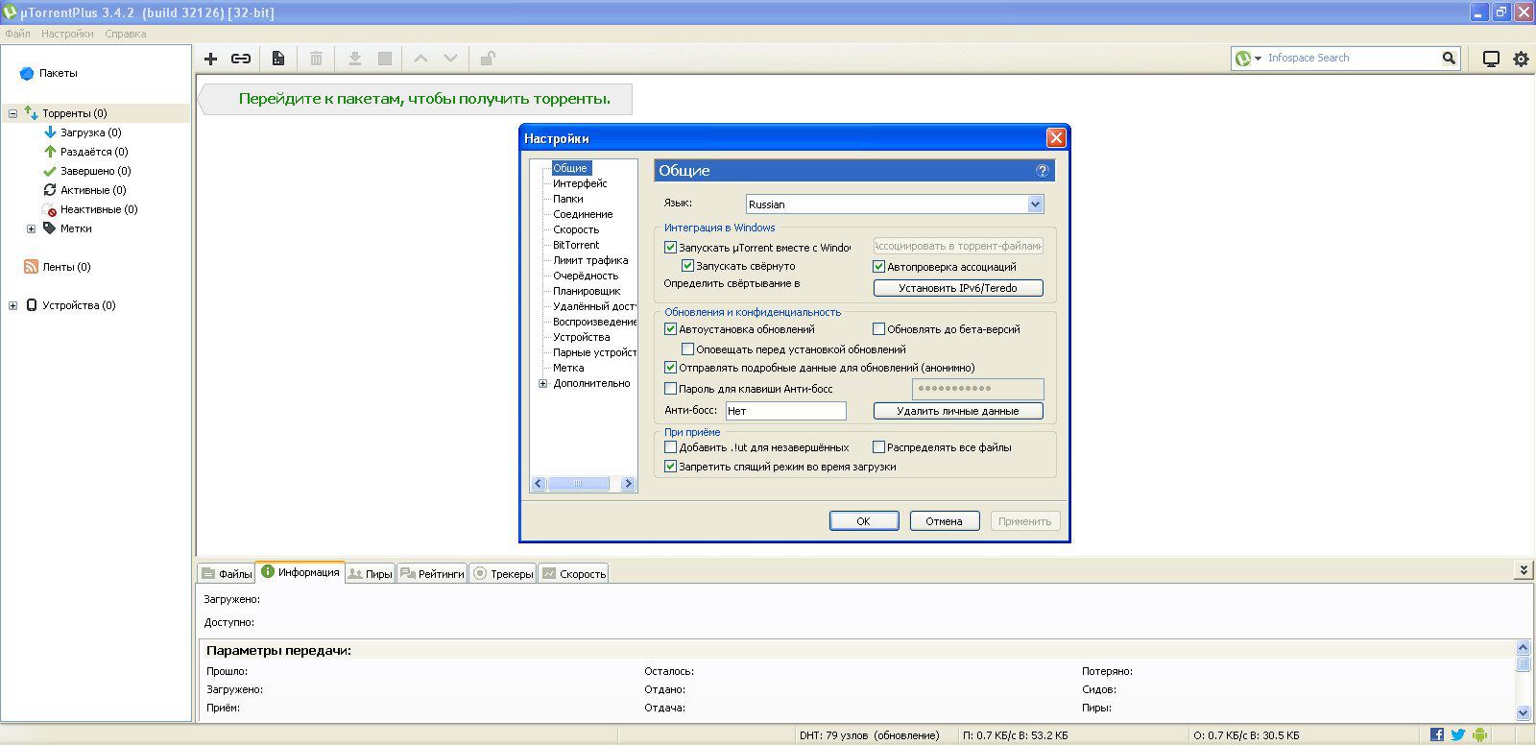Click the OK button in Настройки
This screenshot has height=745, width=1536.
pos(863,521)
